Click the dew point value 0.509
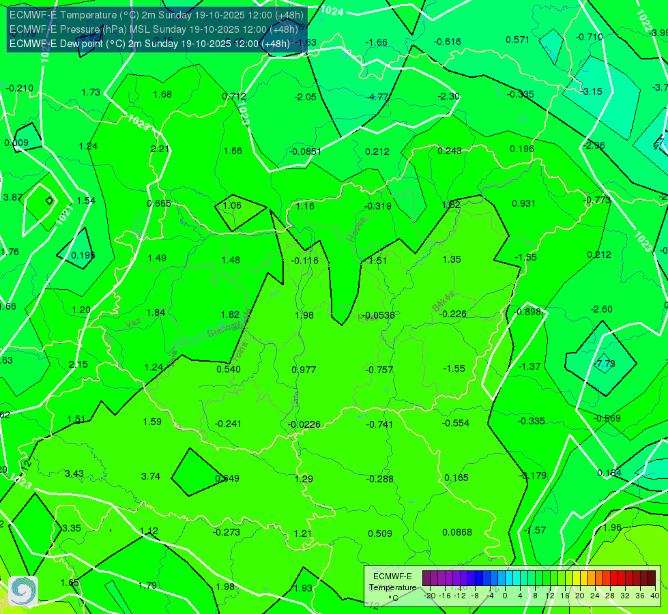Viewport: 668px width, 614px height. (380, 533)
